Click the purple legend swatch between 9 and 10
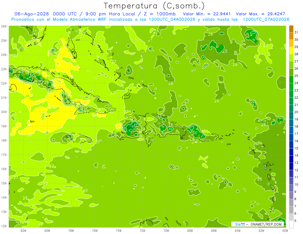 click(291, 188)
